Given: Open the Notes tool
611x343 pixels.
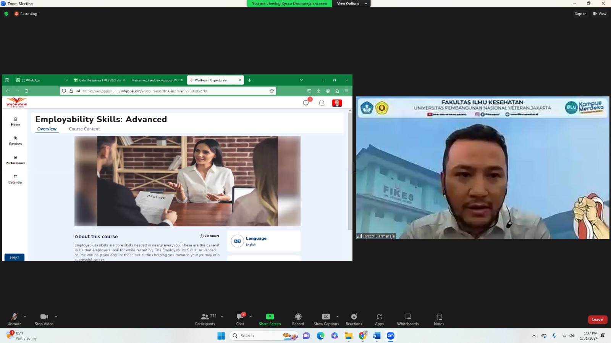Looking at the screenshot, I should [x=439, y=319].
